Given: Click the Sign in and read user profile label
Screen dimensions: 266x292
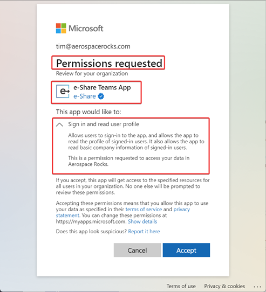Looking at the screenshot, I should (x=104, y=124).
